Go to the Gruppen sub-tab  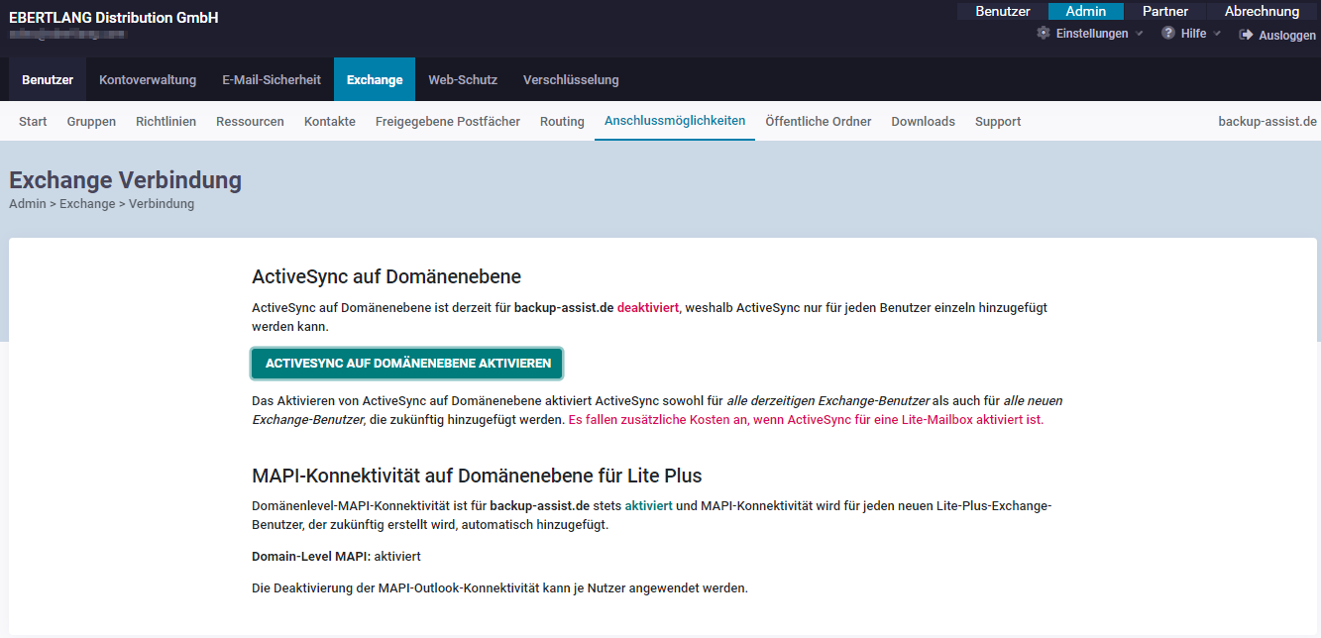pyautogui.click(x=91, y=122)
